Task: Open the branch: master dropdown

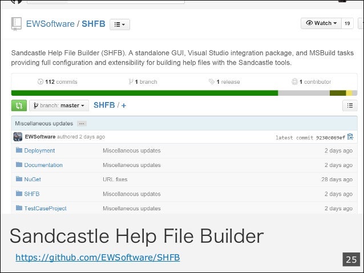Action: tap(59, 105)
